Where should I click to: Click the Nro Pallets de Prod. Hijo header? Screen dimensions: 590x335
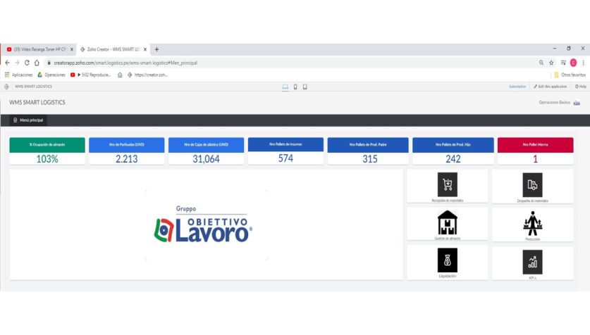click(453, 144)
